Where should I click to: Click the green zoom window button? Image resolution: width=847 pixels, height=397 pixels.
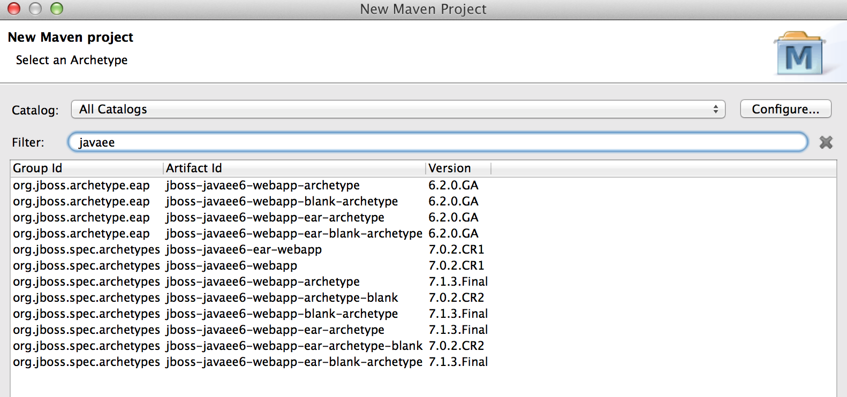[x=57, y=9]
